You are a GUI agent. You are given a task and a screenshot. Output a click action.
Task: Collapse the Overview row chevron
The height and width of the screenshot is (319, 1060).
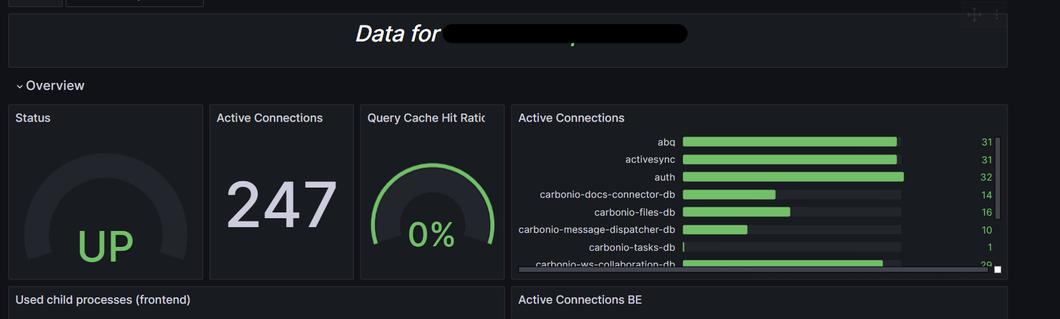coord(20,86)
